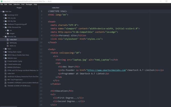This screenshot has height=107, width=171.
Task: Click the CSS-My Site folder icon
Action: coord(6,21)
